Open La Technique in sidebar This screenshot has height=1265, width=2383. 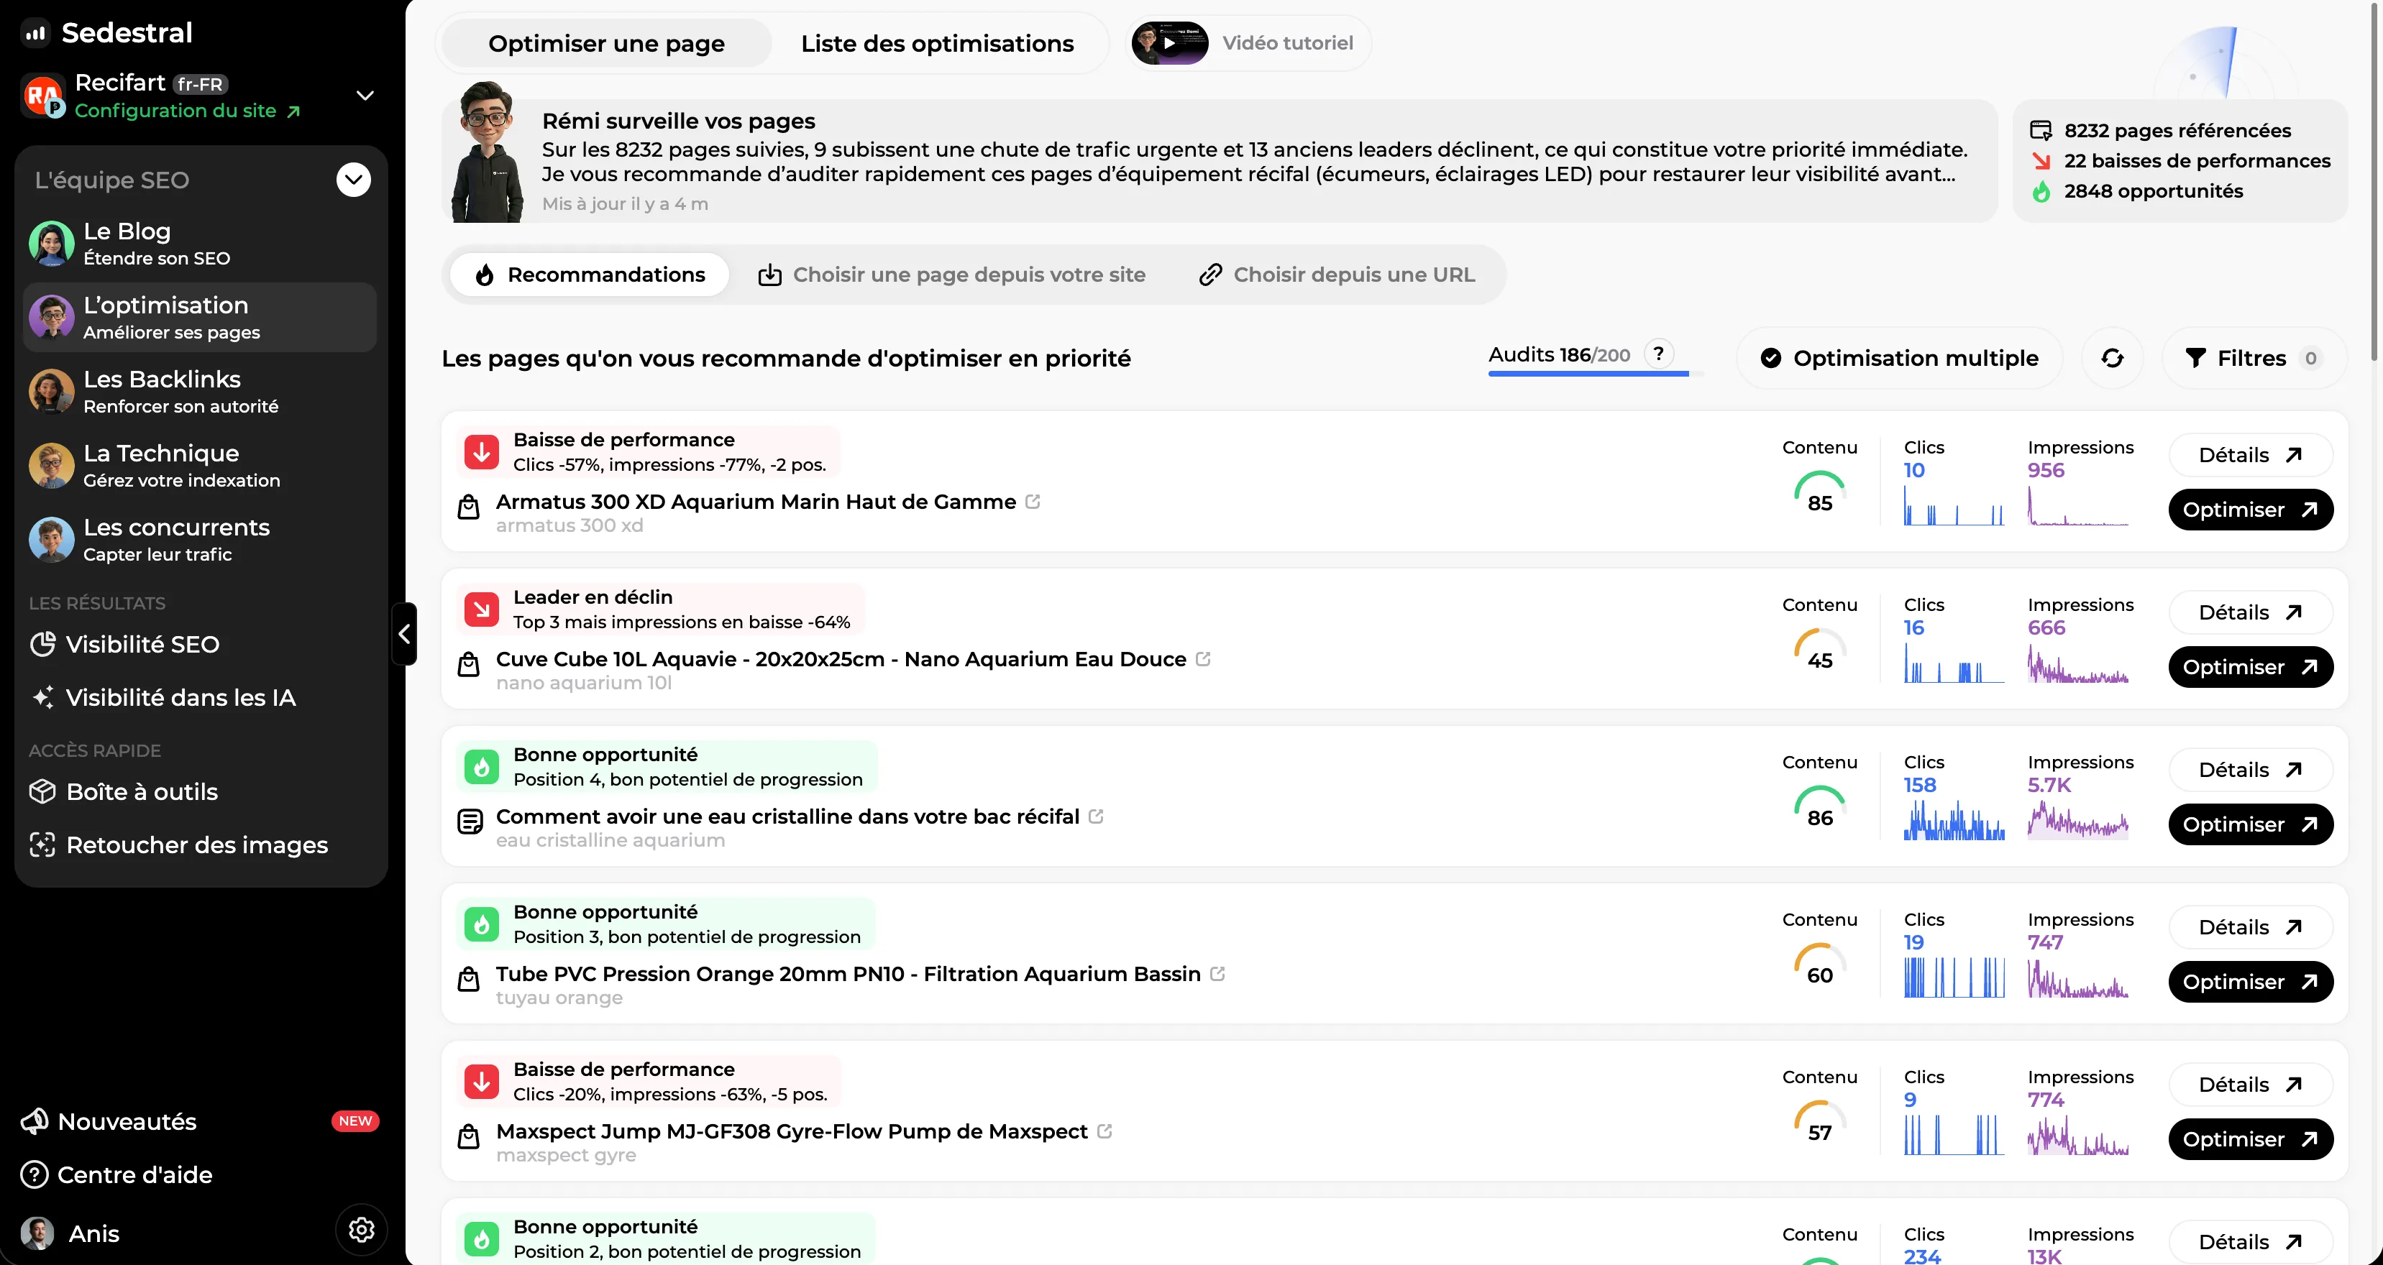pos(200,465)
